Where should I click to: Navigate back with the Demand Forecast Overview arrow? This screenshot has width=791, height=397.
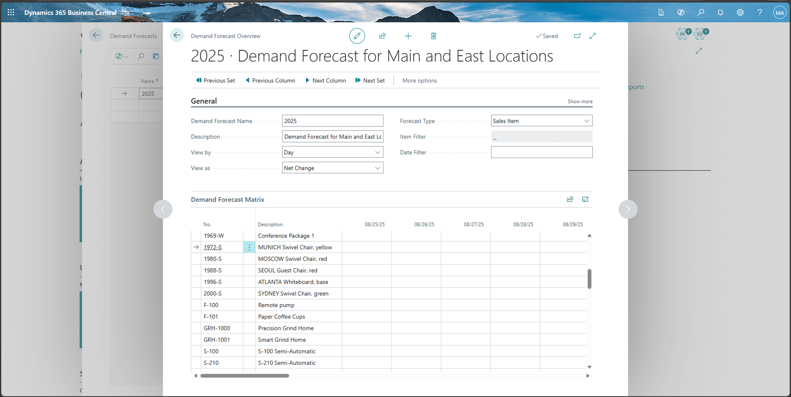[177, 35]
